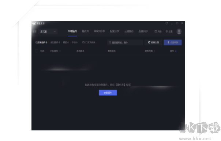Filter by 字体
The image size is (221, 141).
click(x=75, y=42)
